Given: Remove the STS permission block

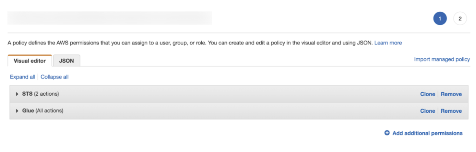Looking at the screenshot, I should coord(451,94).
